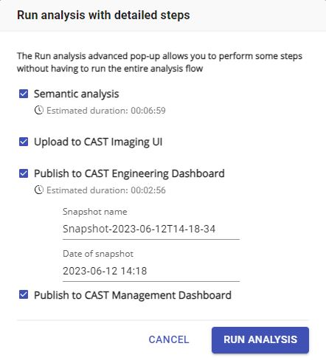326x363 pixels.
Task: Uncheck the Semantic analysis checkbox
Action: pos(24,94)
